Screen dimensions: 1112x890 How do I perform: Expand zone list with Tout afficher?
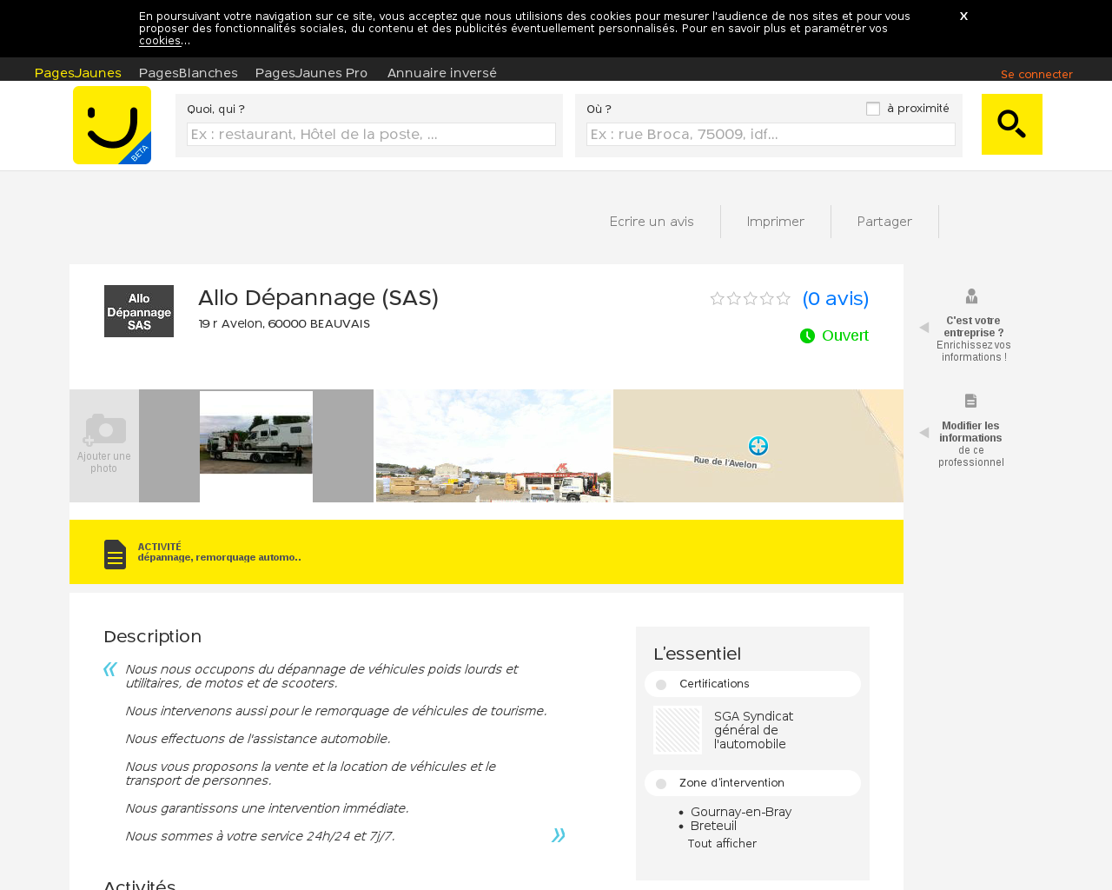pyautogui.click(x=722, y=844)
